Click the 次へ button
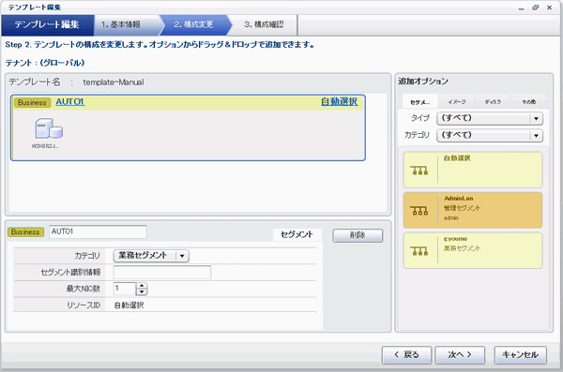 point(460,355)
